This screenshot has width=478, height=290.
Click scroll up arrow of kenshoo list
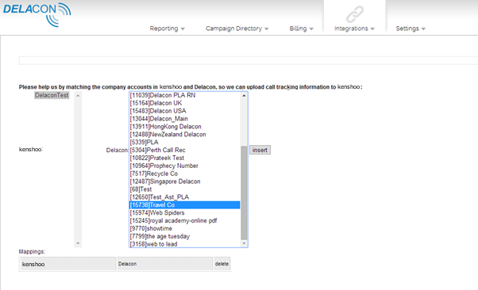(78, 96)
